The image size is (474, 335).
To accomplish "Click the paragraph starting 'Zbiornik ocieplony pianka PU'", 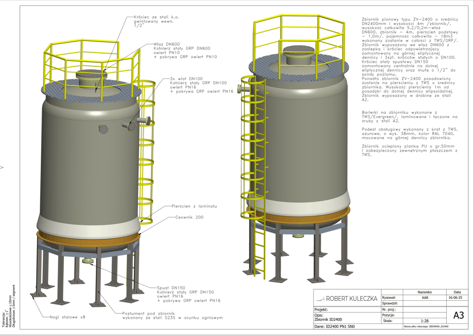I will tap(410, 150).
